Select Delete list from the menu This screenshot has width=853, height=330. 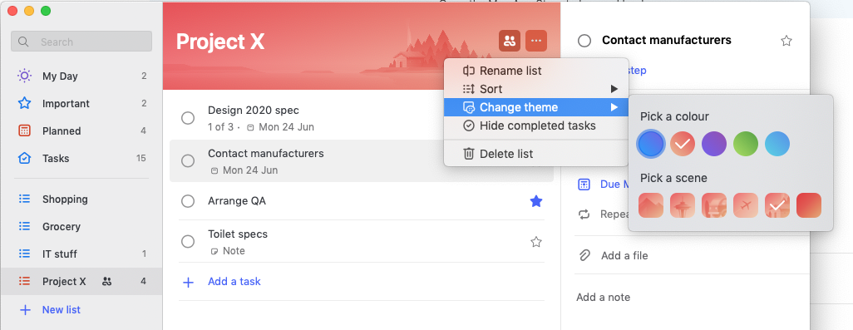tap(536, 154)
